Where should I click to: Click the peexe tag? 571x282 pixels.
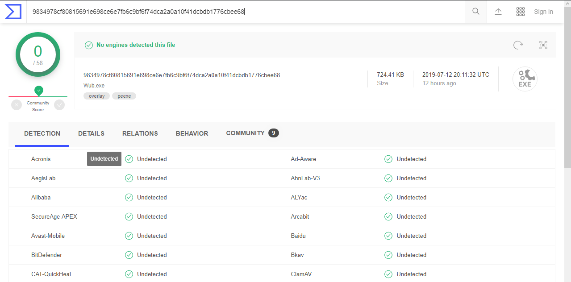(x=124, y=96)
